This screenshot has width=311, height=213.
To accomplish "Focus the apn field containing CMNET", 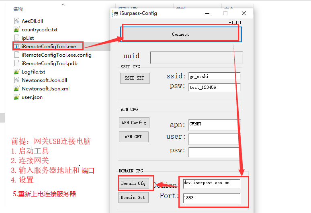I will tap(214, 125).
